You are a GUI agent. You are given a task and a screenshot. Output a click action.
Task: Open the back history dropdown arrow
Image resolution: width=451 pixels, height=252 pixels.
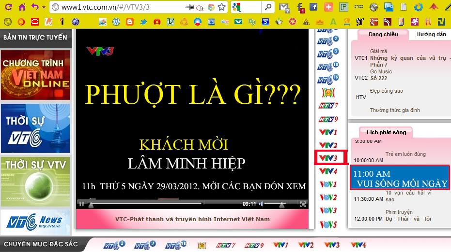[44, 7]
